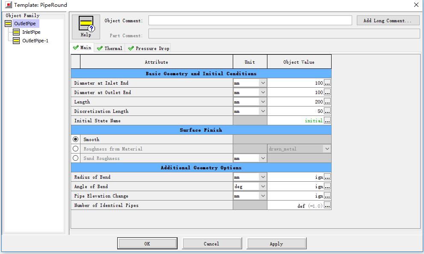Click the InletPipe icon in Object Family
424x254 pixels.
[16, 32]
